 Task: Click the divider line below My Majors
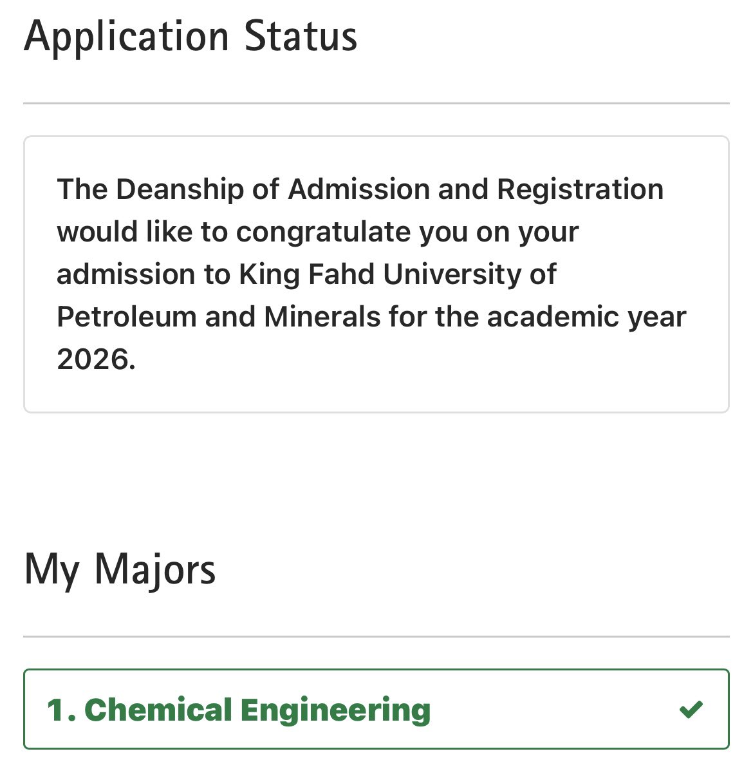[376, 637]
